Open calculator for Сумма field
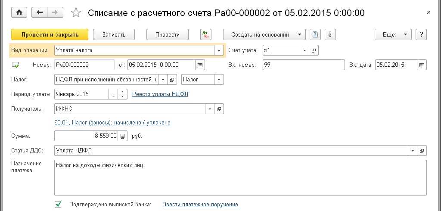The image size is (441, 211). tap(123, 136)
